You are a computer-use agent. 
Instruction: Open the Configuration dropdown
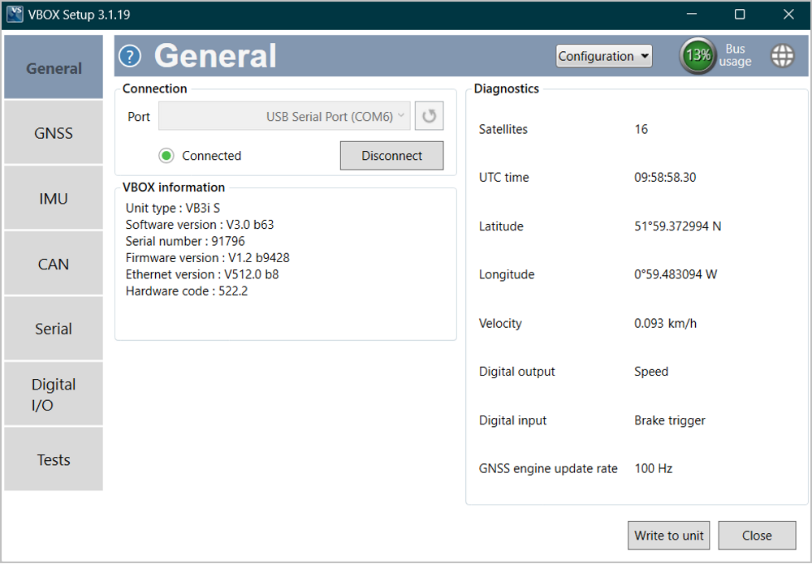tap(604, 56)
